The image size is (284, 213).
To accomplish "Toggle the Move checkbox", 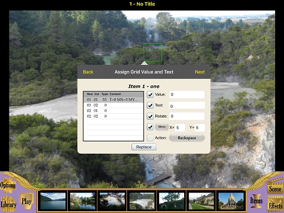I will [x=150, y=127].
